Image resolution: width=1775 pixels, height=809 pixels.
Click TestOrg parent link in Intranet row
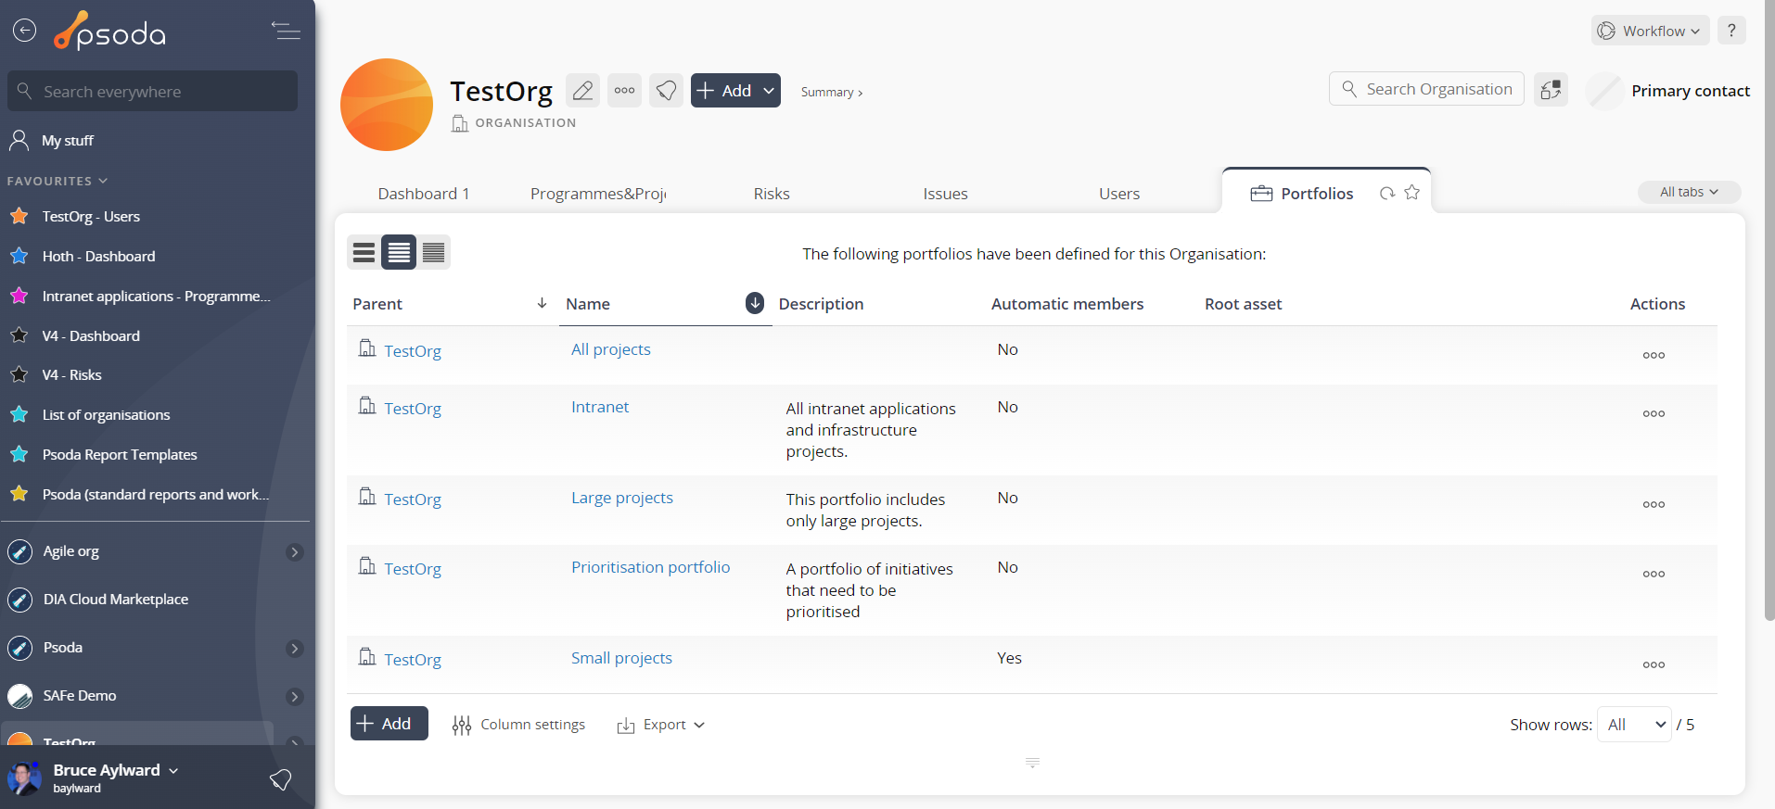[413, 409]
